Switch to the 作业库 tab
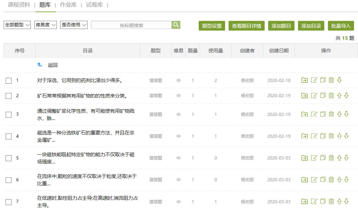Viewport: 358px width, 209px height. tap(68, 5)
